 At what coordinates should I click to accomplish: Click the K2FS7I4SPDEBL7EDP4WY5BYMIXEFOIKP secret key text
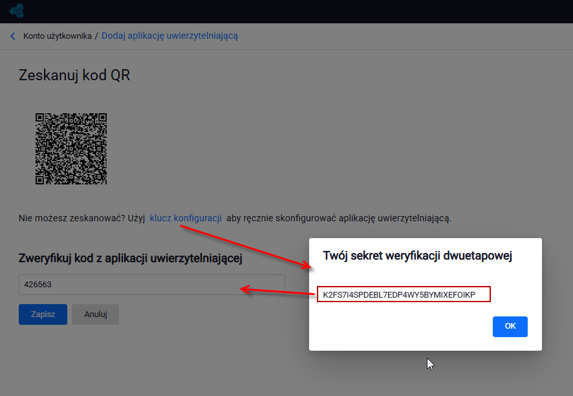click(399, 294)
